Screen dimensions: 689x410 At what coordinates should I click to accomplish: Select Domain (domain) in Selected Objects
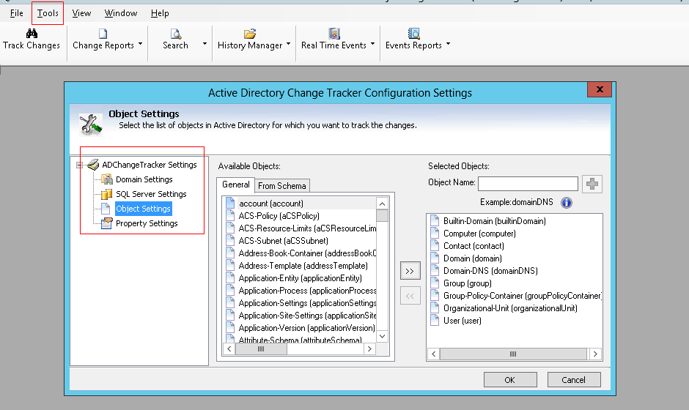[x=472, y=258]
